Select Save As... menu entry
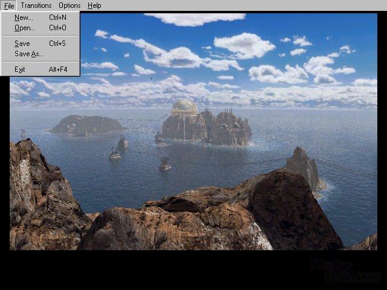This screenshot has height=290, width=387. (41, 54)
